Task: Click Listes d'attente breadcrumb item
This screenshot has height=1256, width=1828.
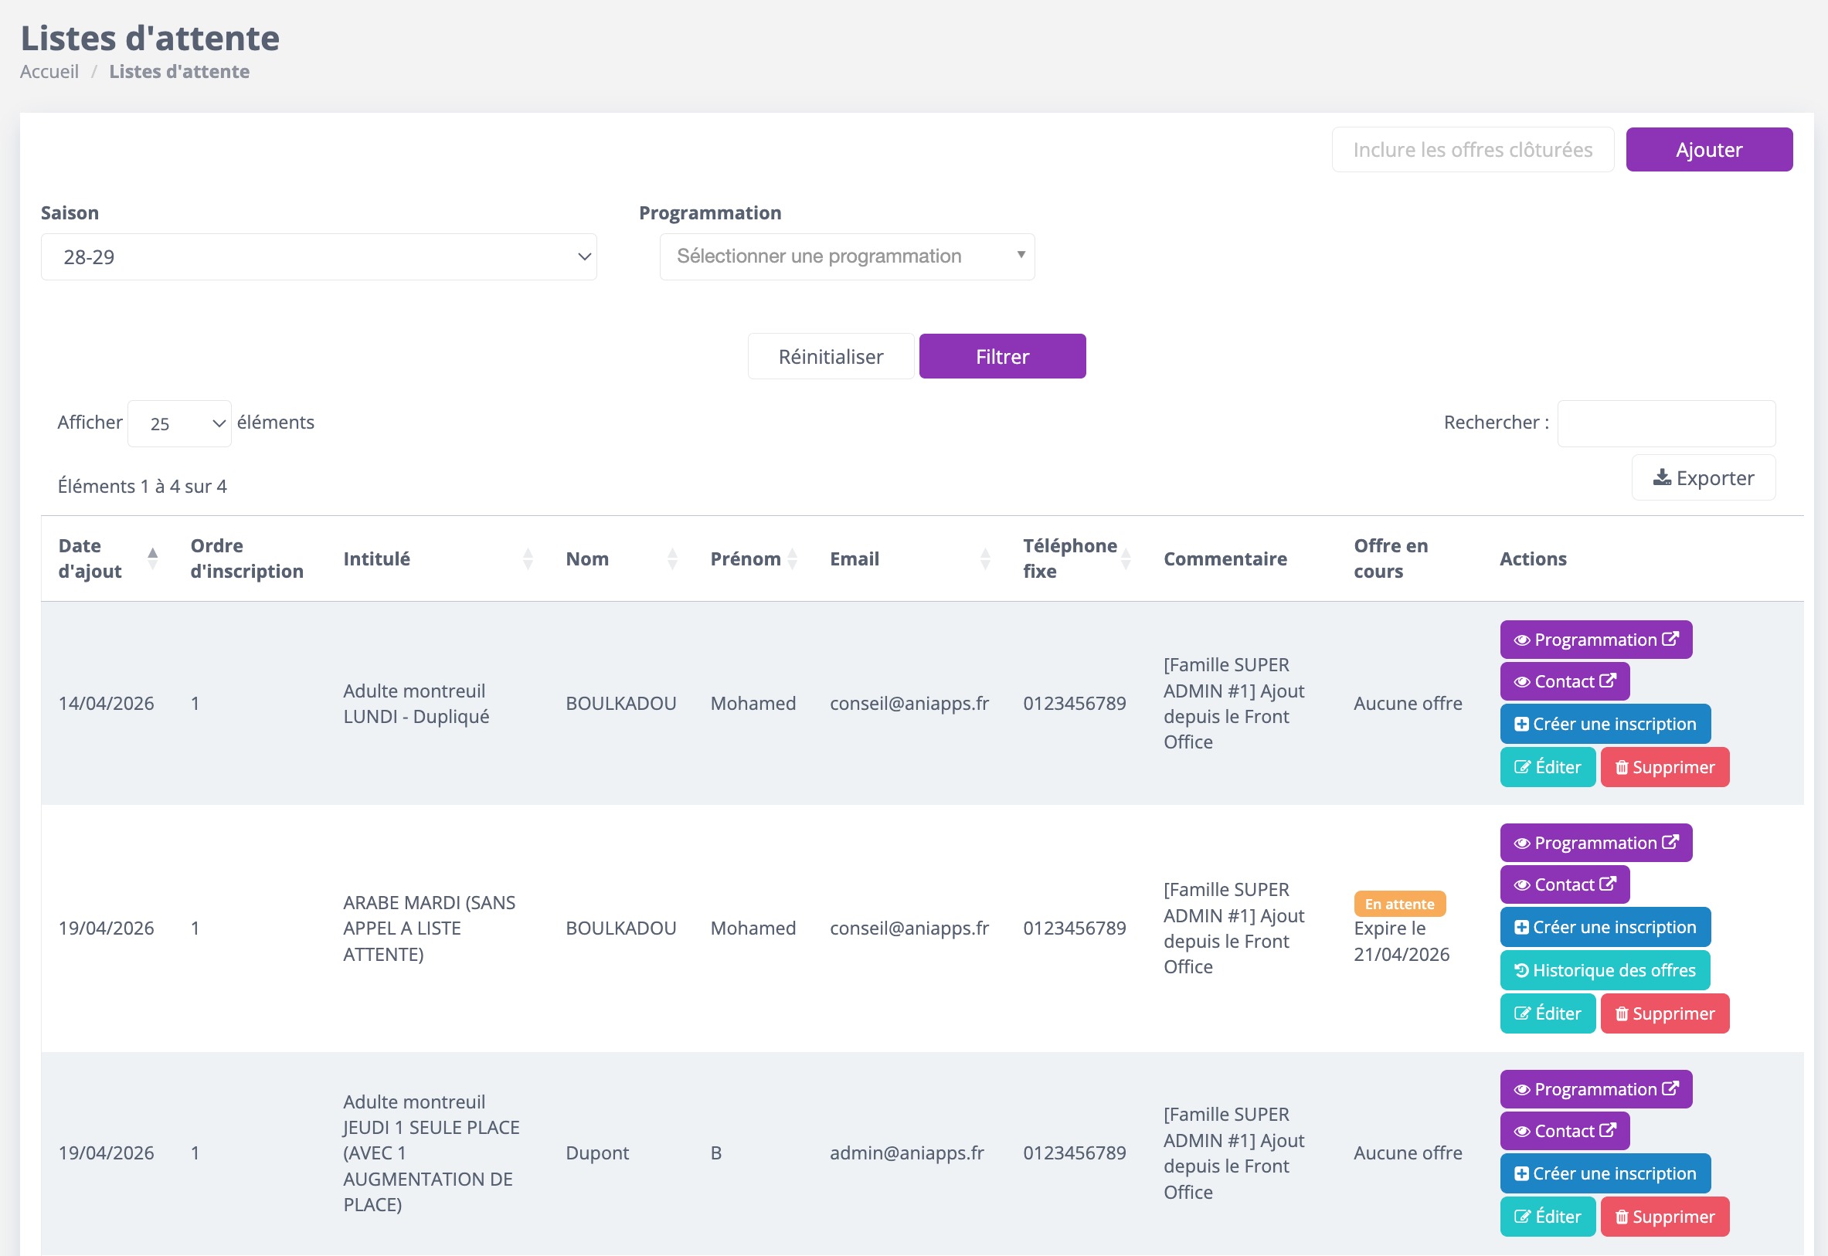Action: [179, 72]
